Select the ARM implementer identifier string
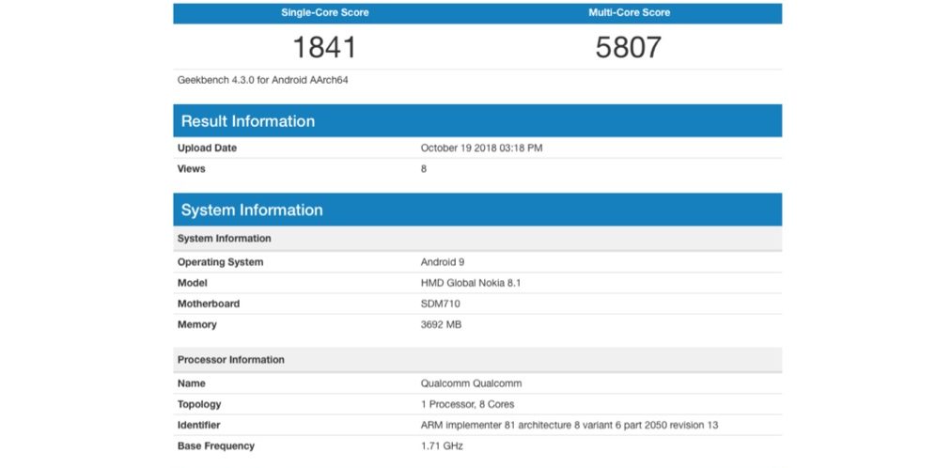The width and height of the screenshot is (936, 468). (x=569, y=425)
